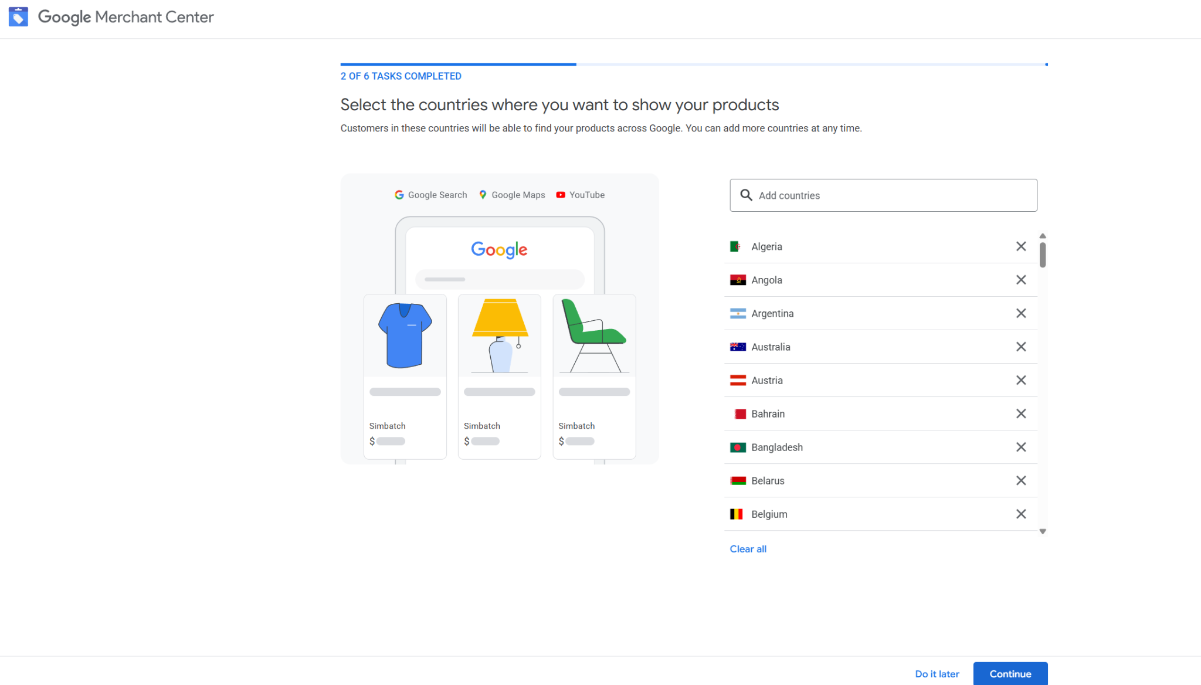
Task: Remove Argentina from the country list
Action: 1021,313
